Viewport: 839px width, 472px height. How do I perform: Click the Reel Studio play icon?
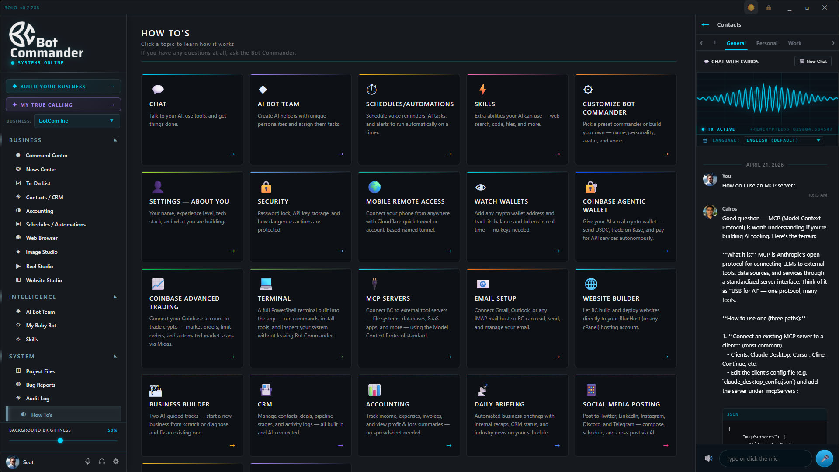[x=18, y=266]
